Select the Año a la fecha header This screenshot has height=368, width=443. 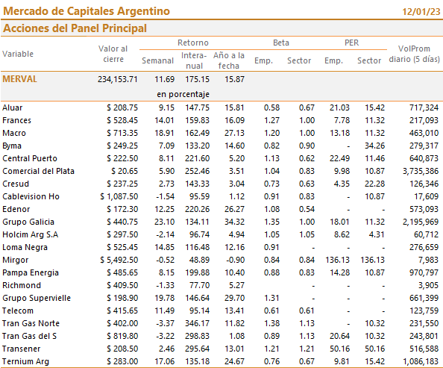[x=229, y=60]
